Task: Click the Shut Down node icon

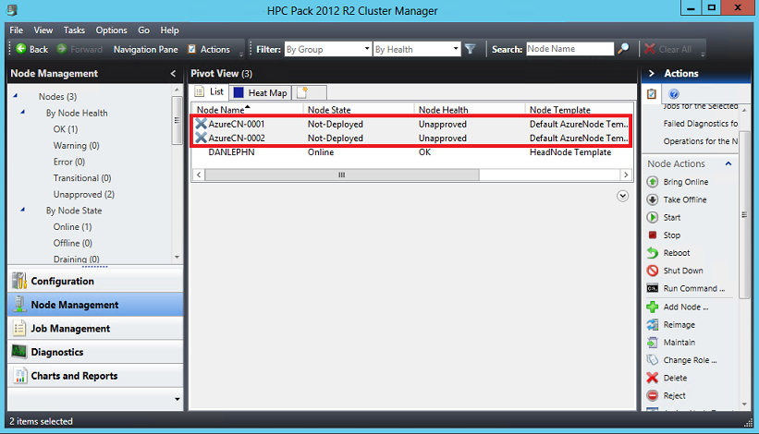Action: [x=653, y=271]
